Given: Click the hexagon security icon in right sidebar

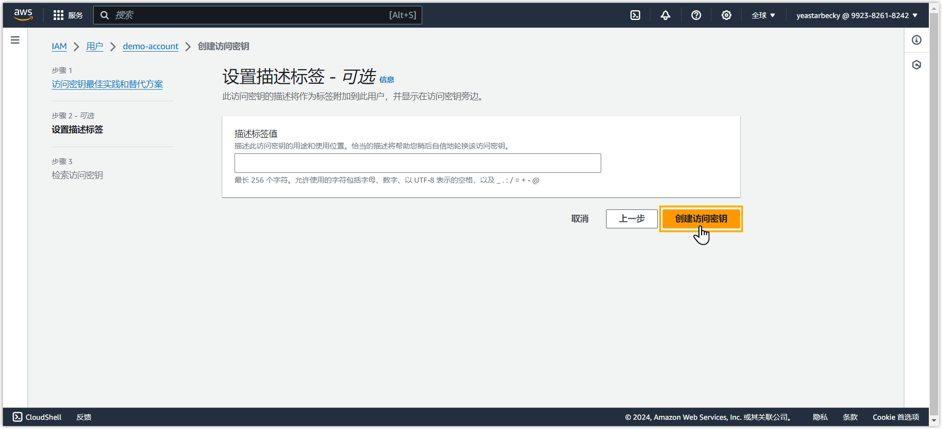Looking at the screenshot, I should pyautogui.click(x=917, y=65).
